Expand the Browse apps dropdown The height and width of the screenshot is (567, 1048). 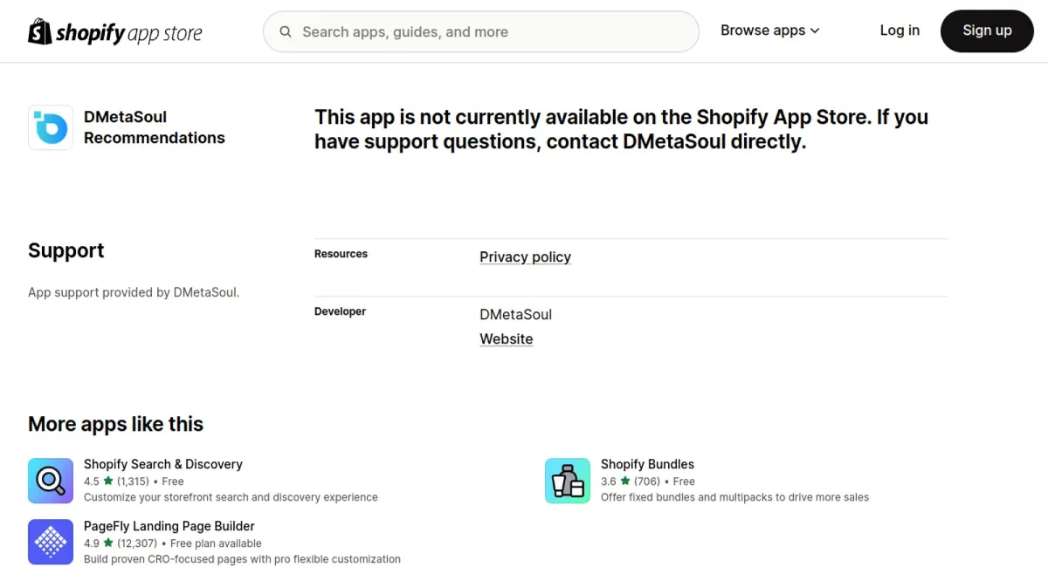click(770, 31)
